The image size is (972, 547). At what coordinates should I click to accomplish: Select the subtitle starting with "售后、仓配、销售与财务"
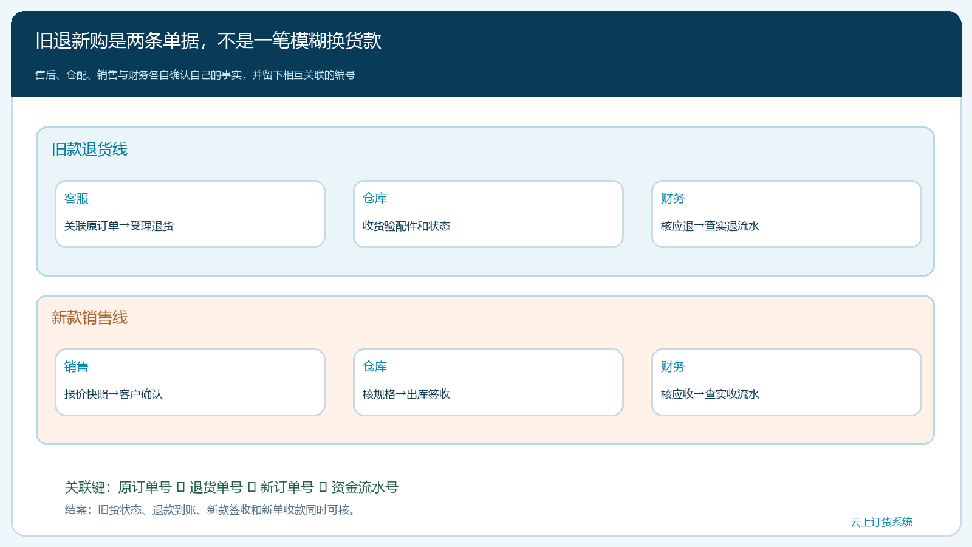click(195, 75)
